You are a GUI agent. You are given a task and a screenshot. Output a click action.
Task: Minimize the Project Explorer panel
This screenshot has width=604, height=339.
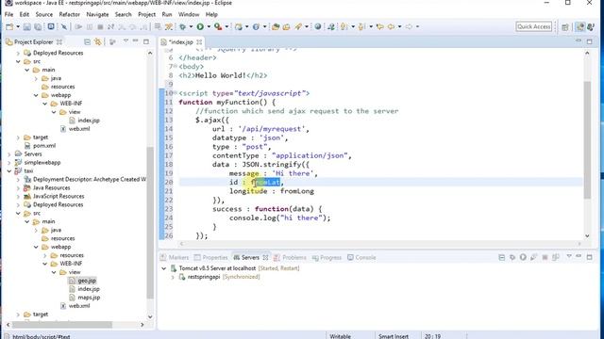(136, 41)
